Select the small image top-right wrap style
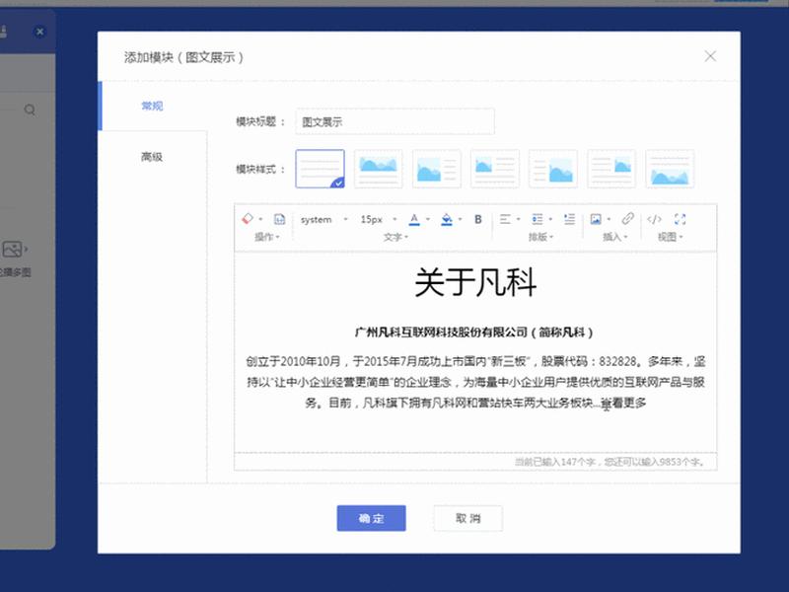The width and height of the screenshot is (789, 592). coord(611,169)
